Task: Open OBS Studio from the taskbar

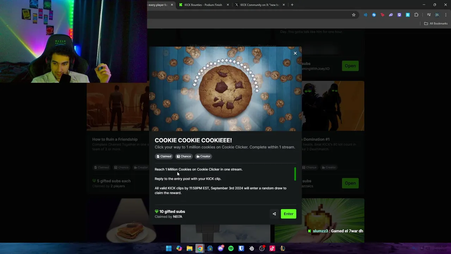Action: coord(262,248)
